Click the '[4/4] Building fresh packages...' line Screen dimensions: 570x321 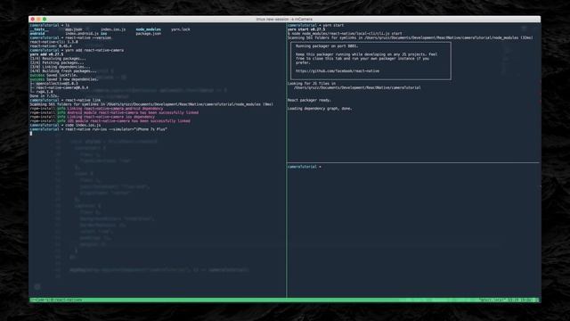(63, 71)
